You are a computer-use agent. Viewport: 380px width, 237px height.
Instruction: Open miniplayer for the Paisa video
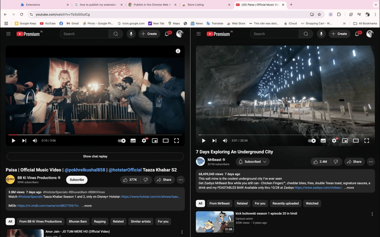(x=155, y=141)
